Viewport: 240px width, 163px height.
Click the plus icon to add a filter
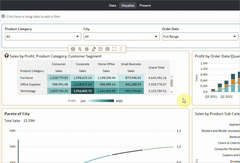coord(3,16)
